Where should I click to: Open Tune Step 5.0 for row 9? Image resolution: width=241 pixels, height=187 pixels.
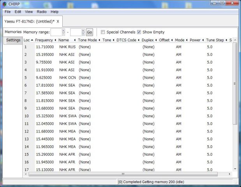point(209,108)
